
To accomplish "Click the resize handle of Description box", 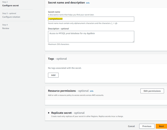I will [133, 41].
